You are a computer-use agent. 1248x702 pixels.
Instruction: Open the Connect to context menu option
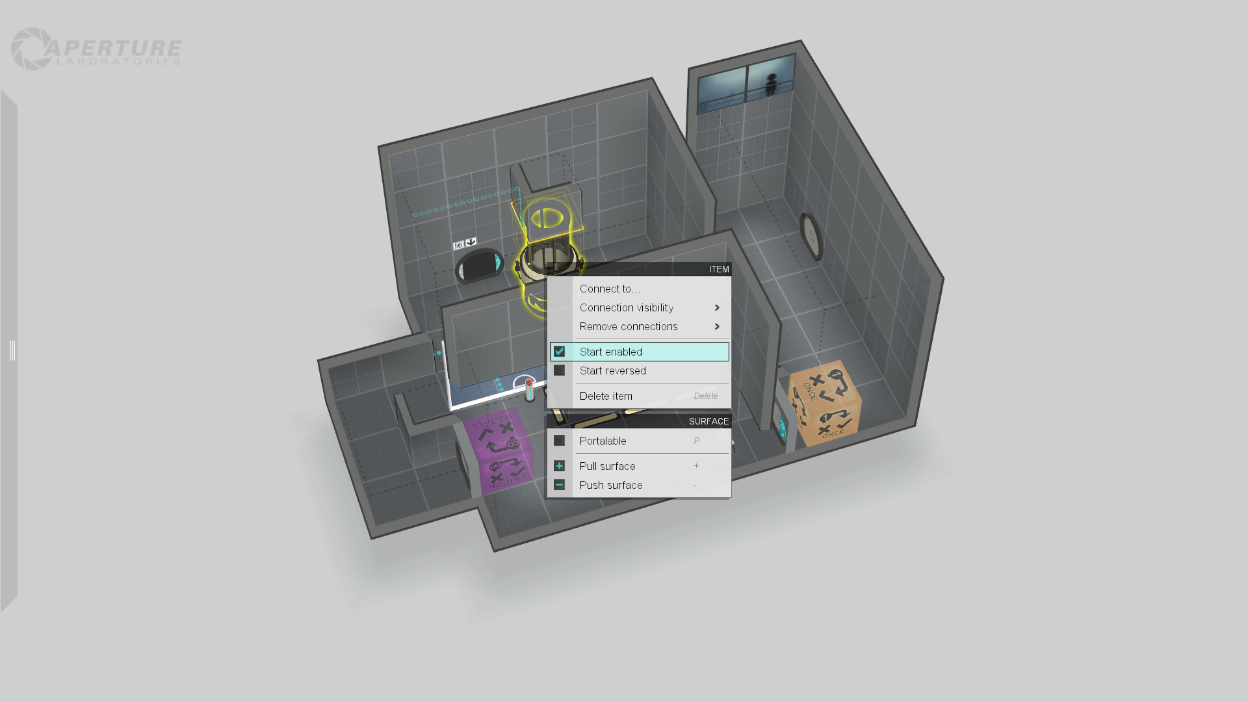point(608,288)
